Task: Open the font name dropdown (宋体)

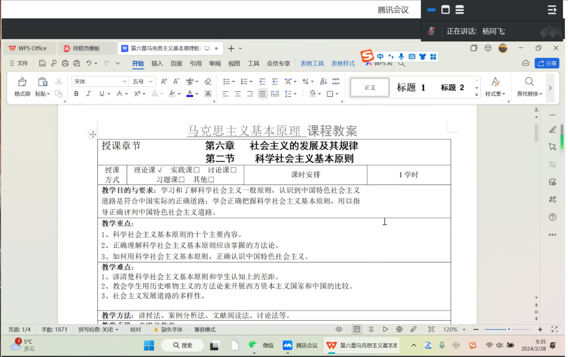Action: [x=124, y=81]
